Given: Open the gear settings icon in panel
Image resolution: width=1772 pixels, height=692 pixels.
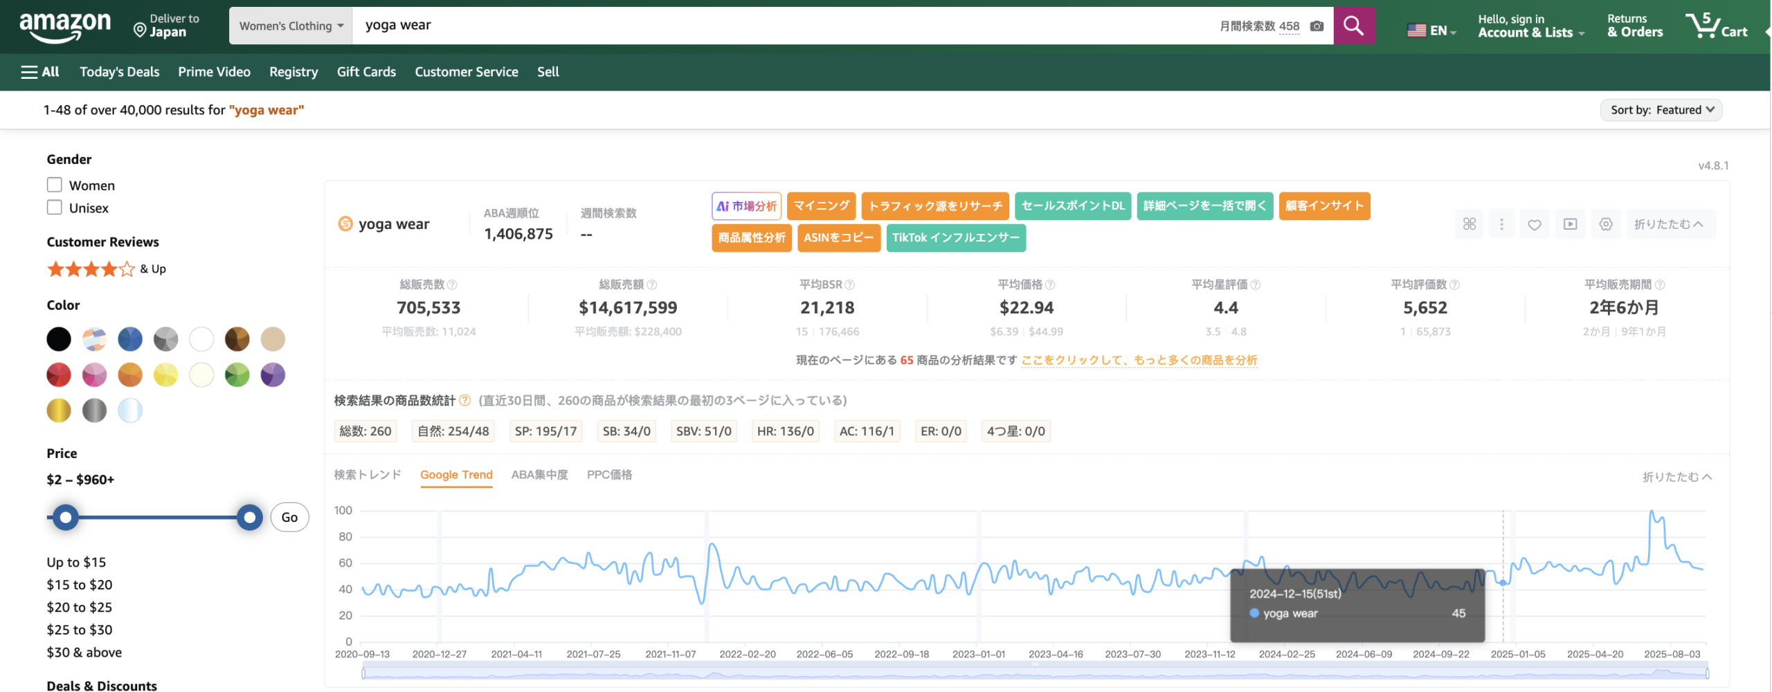Looking at the screenshot, I should click(x=1606, y=224).
